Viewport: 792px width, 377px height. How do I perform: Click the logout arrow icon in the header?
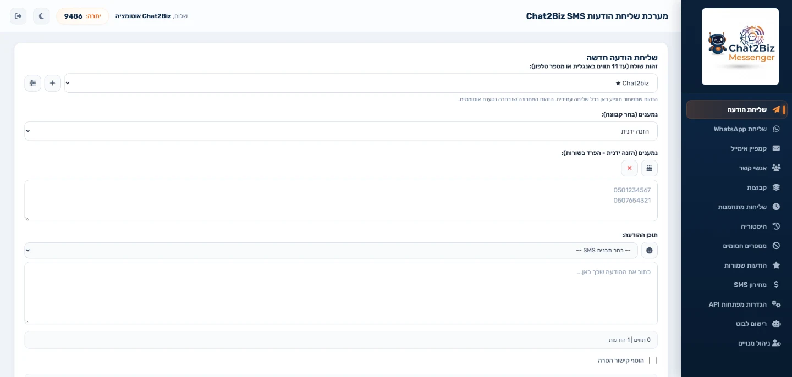pyautogui.click(x=18, y=16)
